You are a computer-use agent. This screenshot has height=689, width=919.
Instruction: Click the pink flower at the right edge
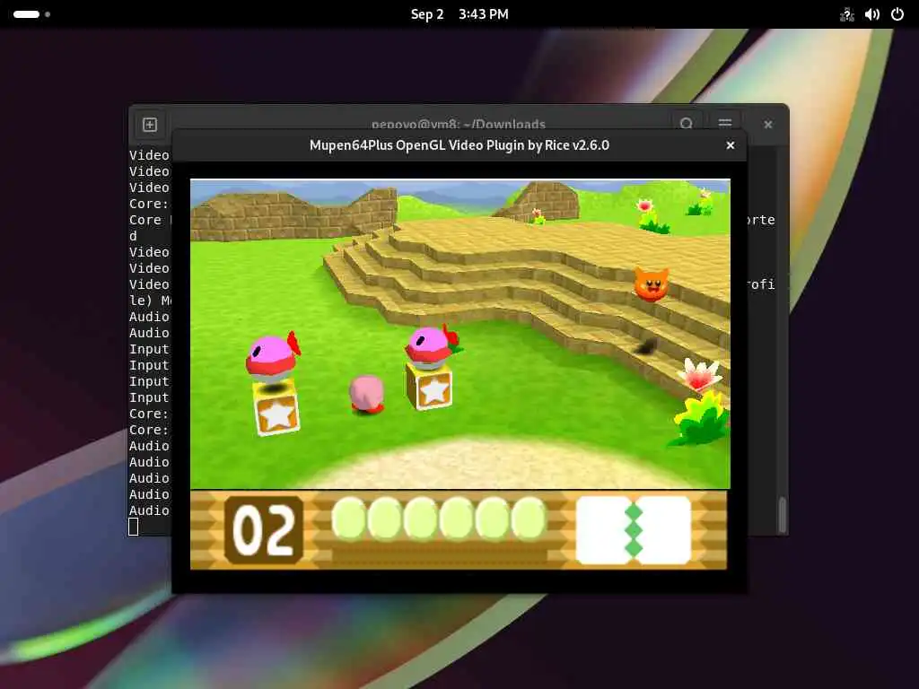[698, 375]
